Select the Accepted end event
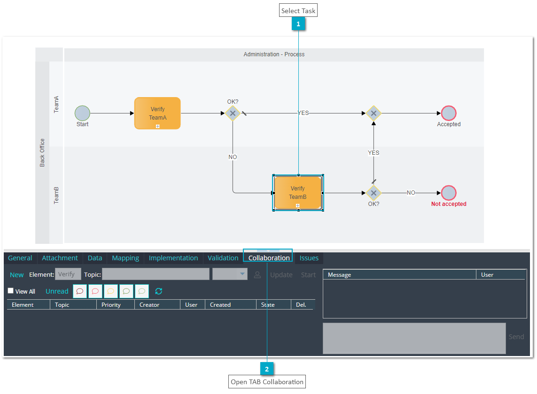 [x=449, y=113]
